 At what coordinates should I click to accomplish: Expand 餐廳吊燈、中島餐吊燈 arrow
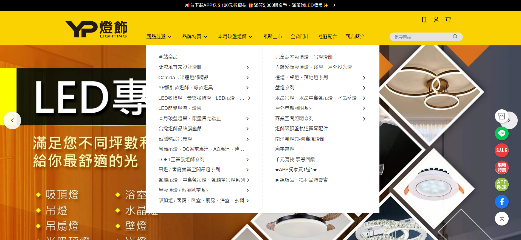[x=248, y=180]
